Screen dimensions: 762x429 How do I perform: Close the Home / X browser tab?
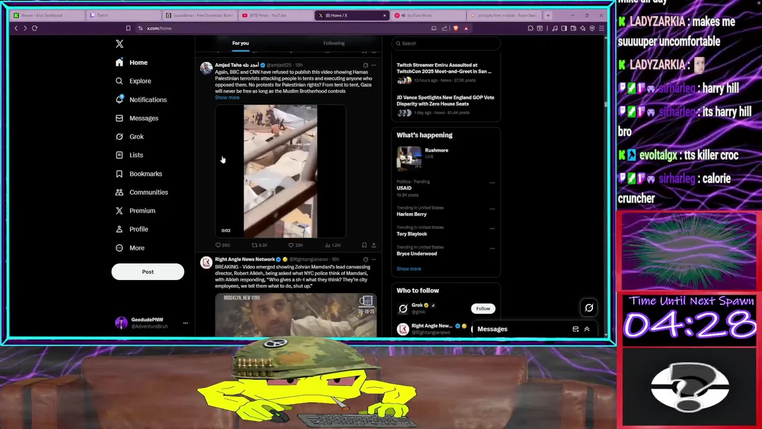click(385, 15)
